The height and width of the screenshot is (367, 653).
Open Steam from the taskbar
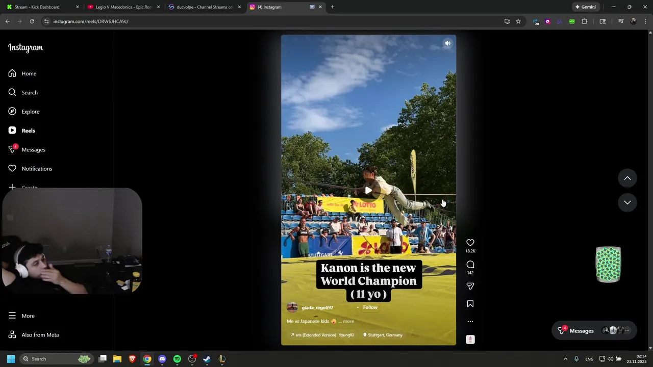pos(207,359)
